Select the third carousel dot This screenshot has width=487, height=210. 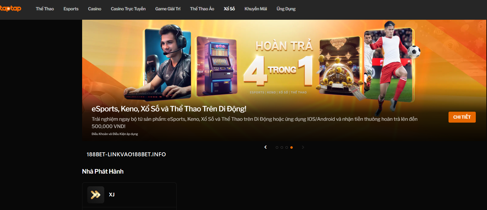(287, 147)
